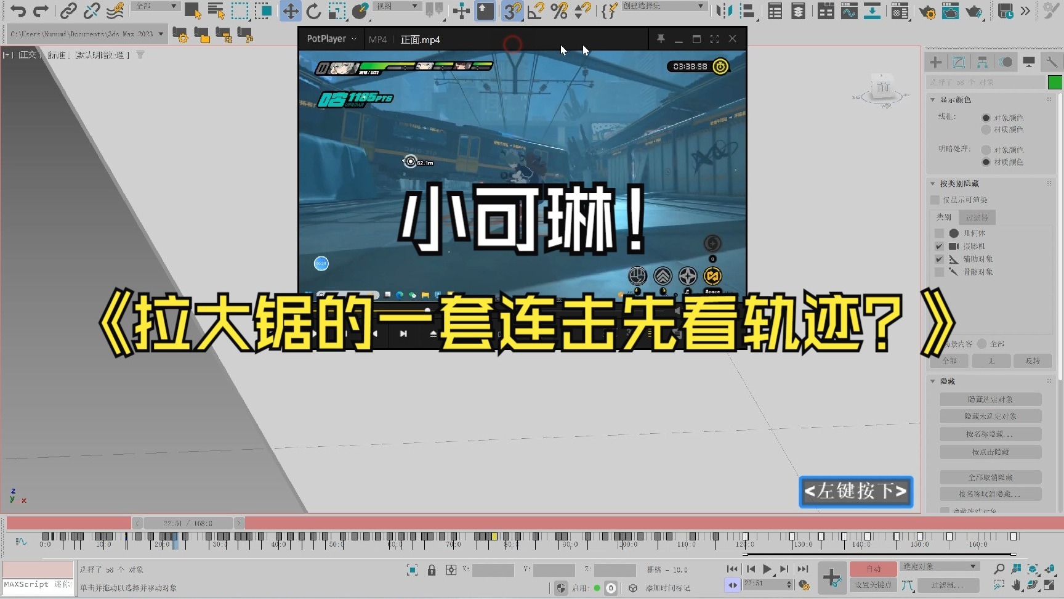Enable the 仅显示可渲染 checkbox
The width and height of the screenshot is (1064, 599).
pyautogui.click(x=935, y=200)
